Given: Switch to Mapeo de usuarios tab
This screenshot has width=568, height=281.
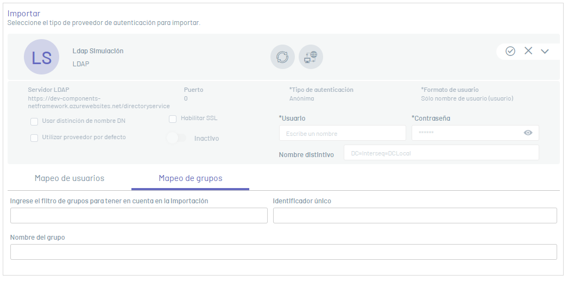Looking at the screenshot, I should tap(70, 178).
